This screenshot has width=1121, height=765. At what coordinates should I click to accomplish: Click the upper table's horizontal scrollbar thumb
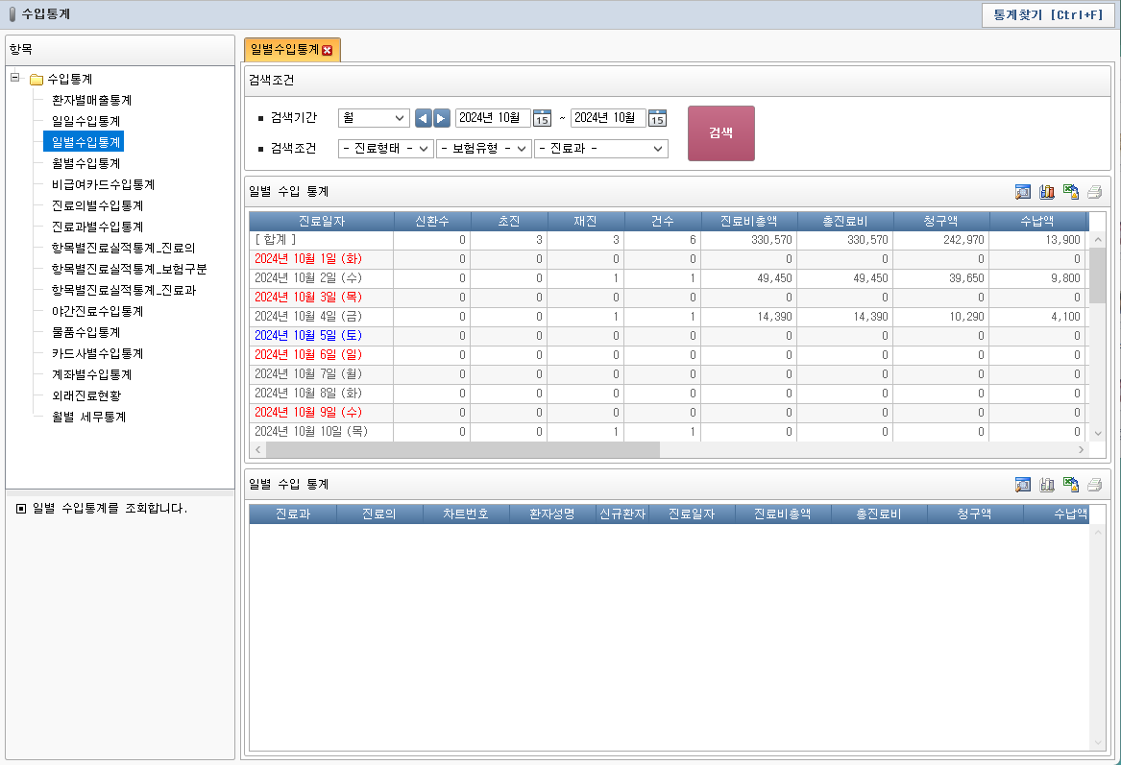click(462, 449)
